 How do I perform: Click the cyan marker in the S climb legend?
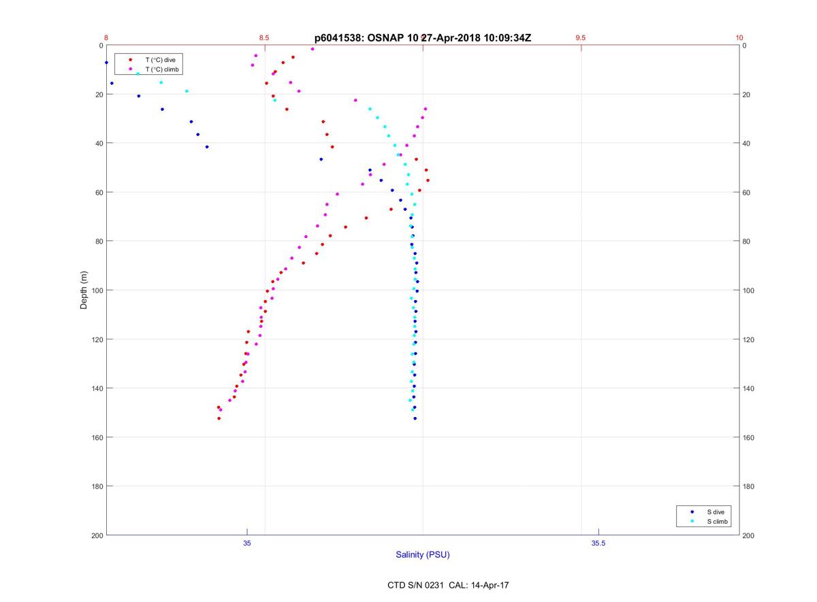tap(692, 521)
